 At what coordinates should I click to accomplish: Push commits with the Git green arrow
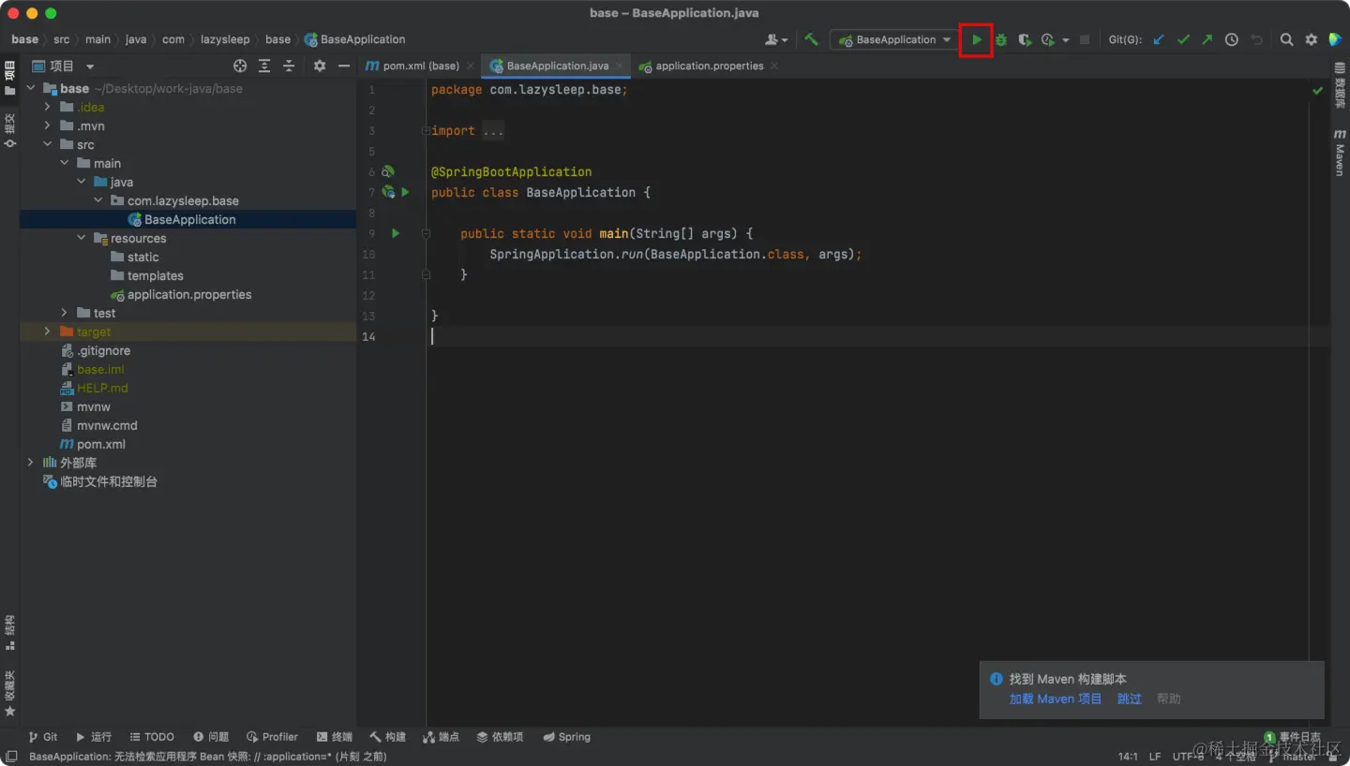pos(1207,40)
